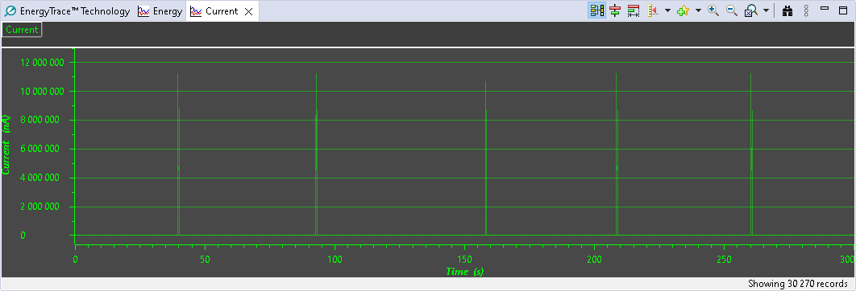856x291 pixels.
Task: Click the 200 time axis label
Action: (x=595, y=259)
